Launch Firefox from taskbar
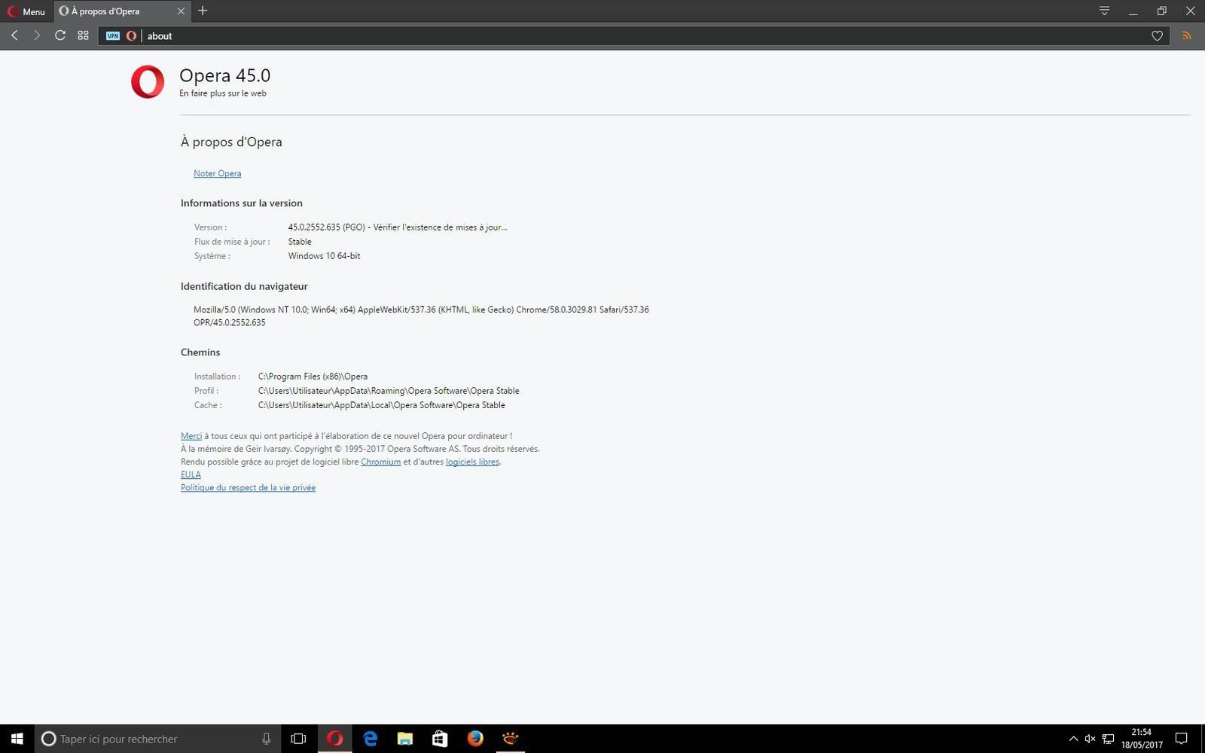Screen dimensions: 1205x753 [475, 739]
